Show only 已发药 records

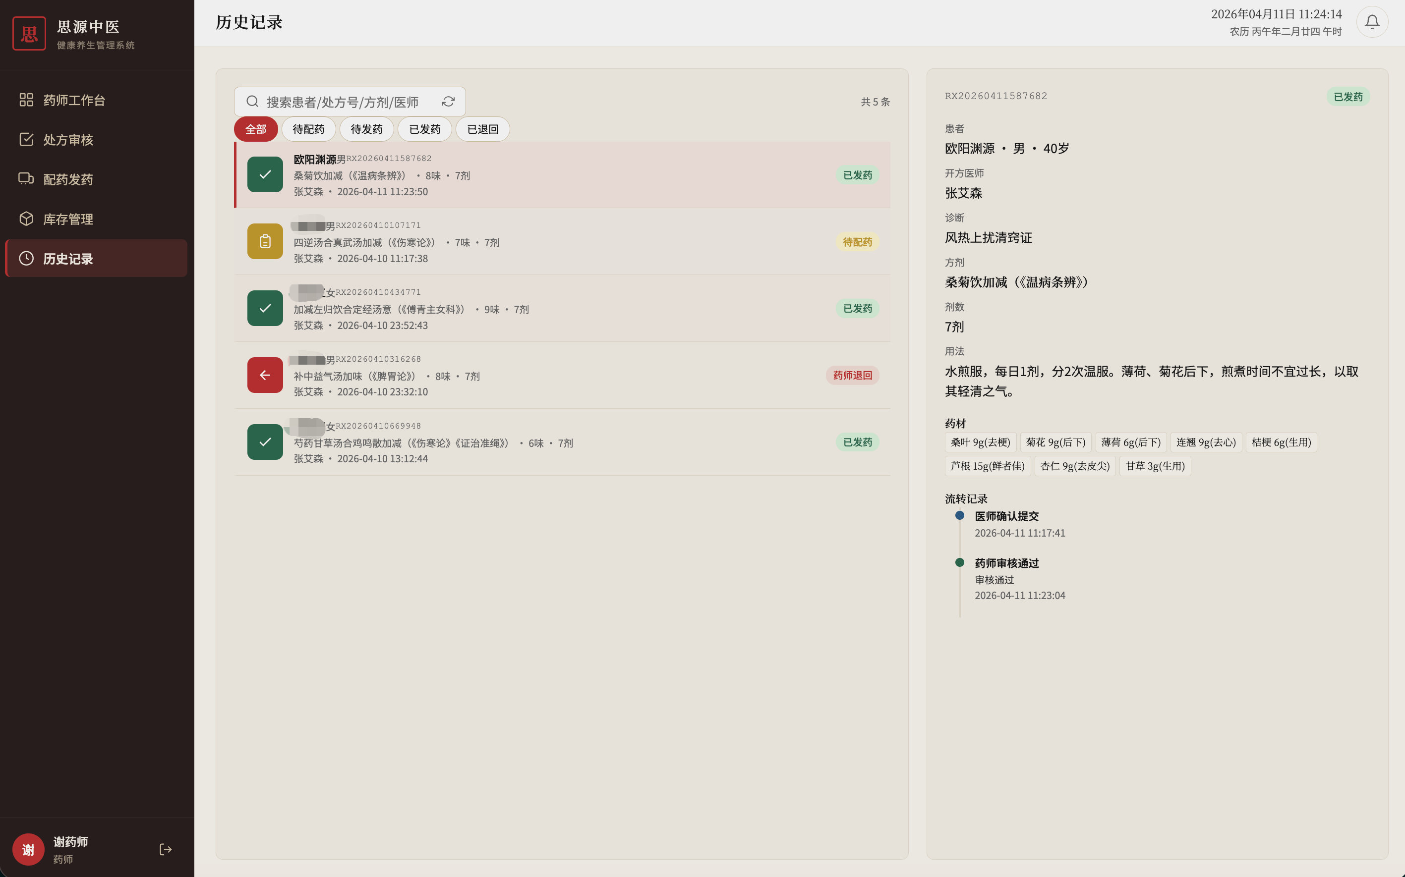click(424, 129)
